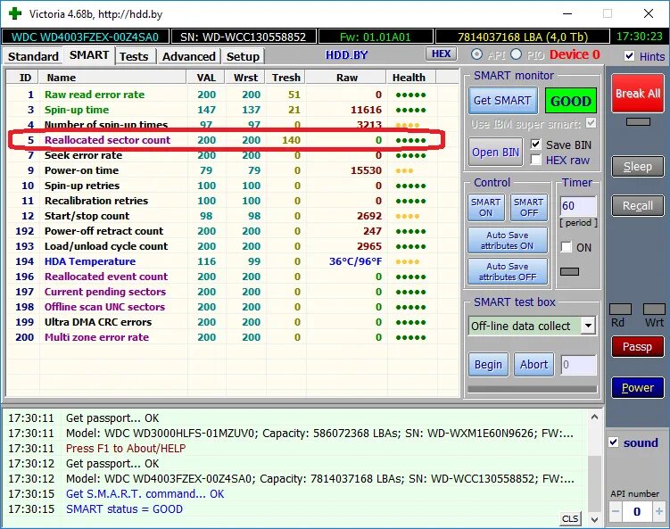Open the Setup tab

tap(243, 56)
